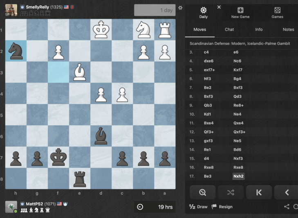Click the white knight on b1
The width and height of the screenshot is (298, 218).
point(143,30)
